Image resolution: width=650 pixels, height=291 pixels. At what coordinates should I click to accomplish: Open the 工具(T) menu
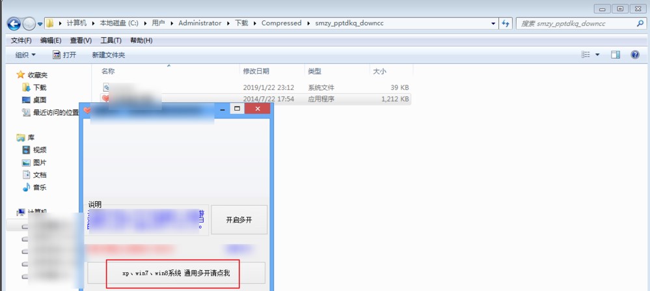click(111, 40)
